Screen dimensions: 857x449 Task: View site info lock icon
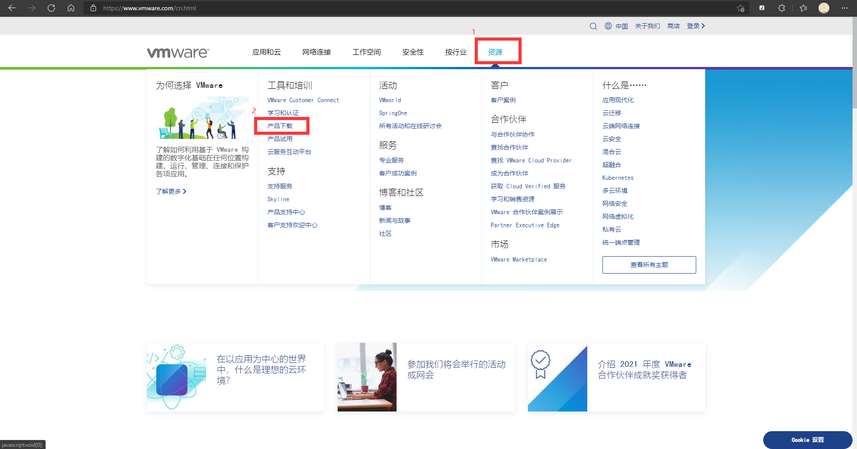coord(93,8)
